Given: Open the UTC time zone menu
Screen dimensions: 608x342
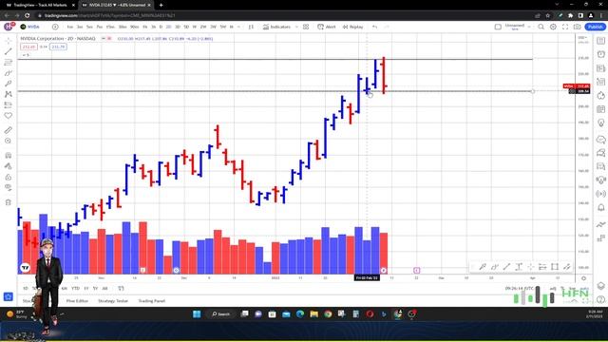Looking at the screenshot, I should click(x=520, y=289).
